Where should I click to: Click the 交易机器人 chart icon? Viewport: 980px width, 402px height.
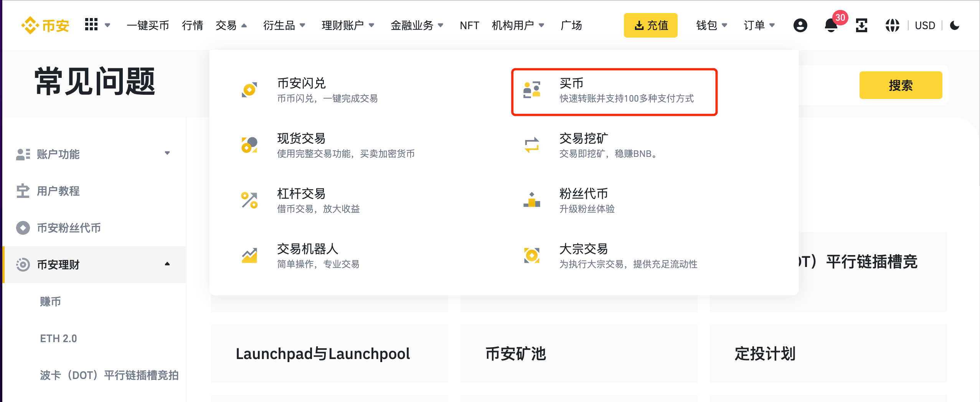point(249,255)
